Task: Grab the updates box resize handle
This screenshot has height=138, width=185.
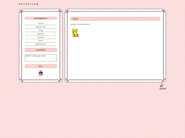Action: pyautogui.click(x=56, y=61)
